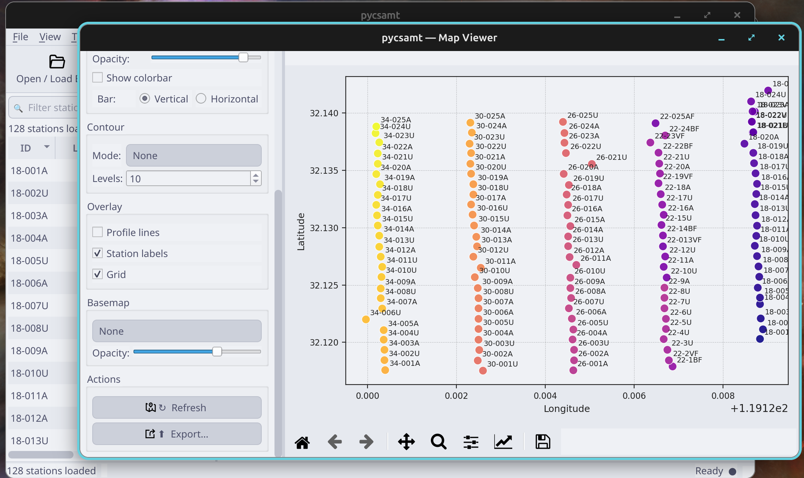Click the station list horizontal scrollbar
The width and height of the screenshot is (804, 478).
point(41,454)
